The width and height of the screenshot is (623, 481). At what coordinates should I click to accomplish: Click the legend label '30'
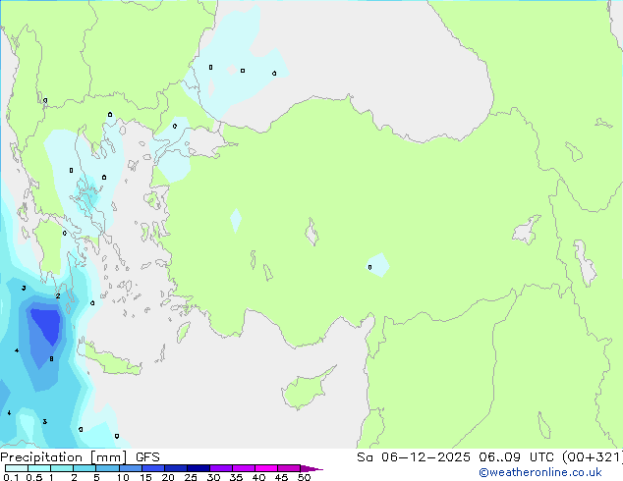coord(213,477)
